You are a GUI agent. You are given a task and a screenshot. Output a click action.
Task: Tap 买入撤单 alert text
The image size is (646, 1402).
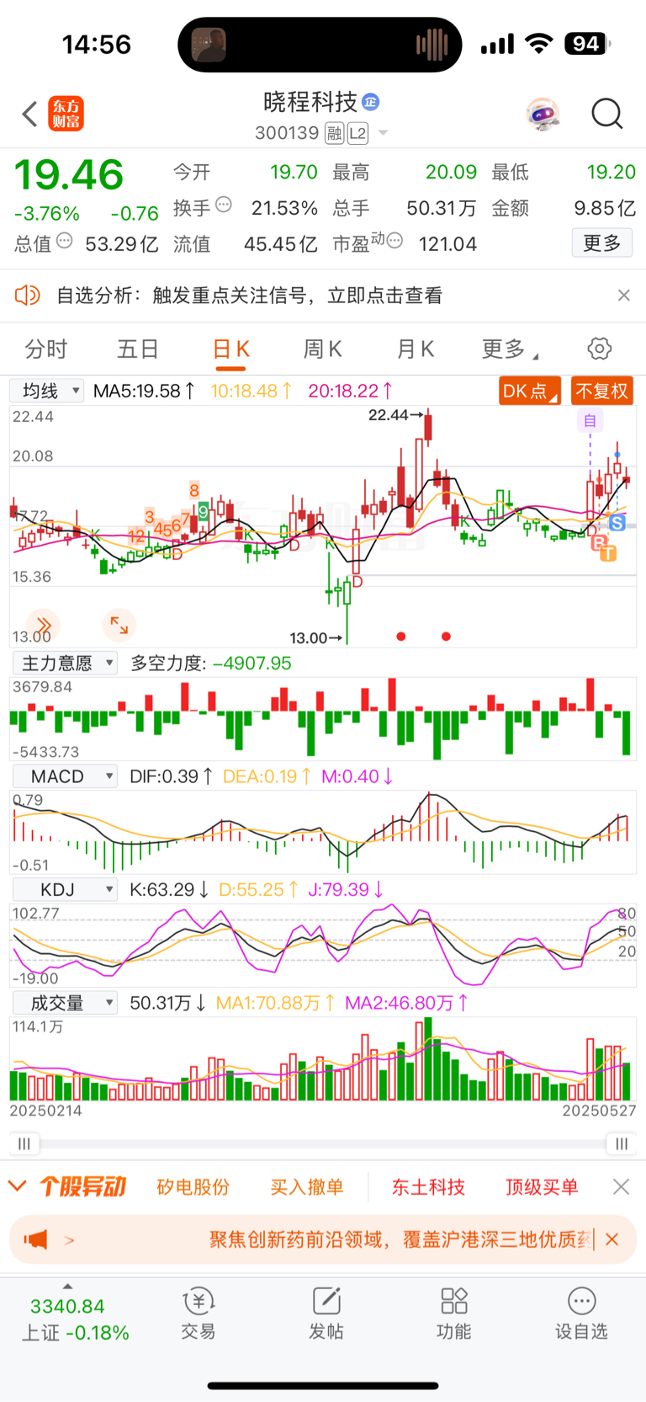(307, 1187)
